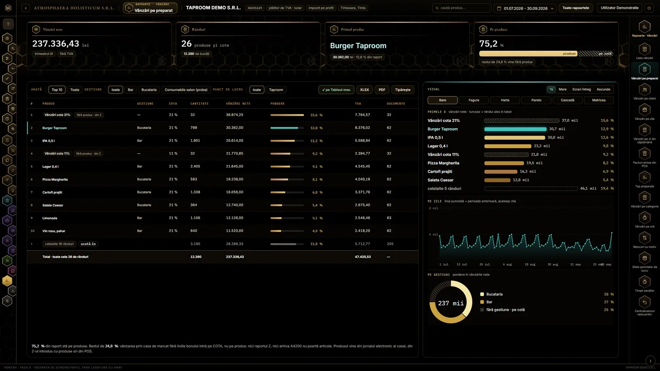Viewport: 660px width, 371px height.
Task: Click the Rapoarte · Vânzări header icon
Action: click(644, 27)
